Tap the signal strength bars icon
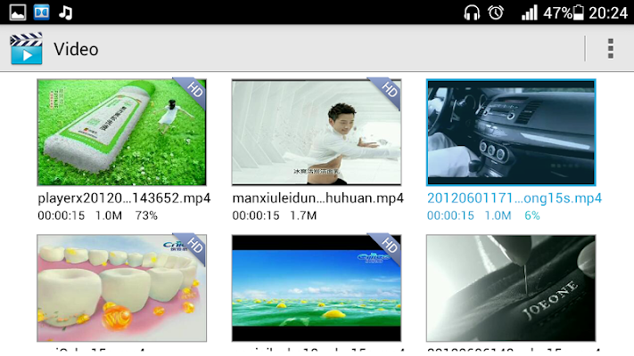Screen dimensions: 634x356 pos(530,13)
